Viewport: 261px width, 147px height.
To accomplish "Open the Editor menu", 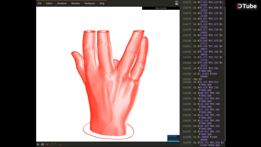I will (49, 3).
